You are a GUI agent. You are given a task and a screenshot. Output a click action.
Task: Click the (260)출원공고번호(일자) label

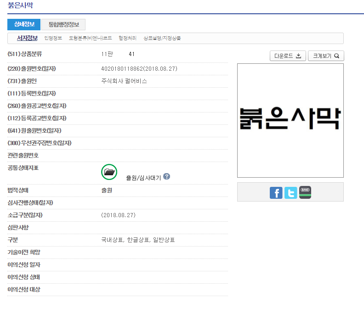tap(37, 106)
